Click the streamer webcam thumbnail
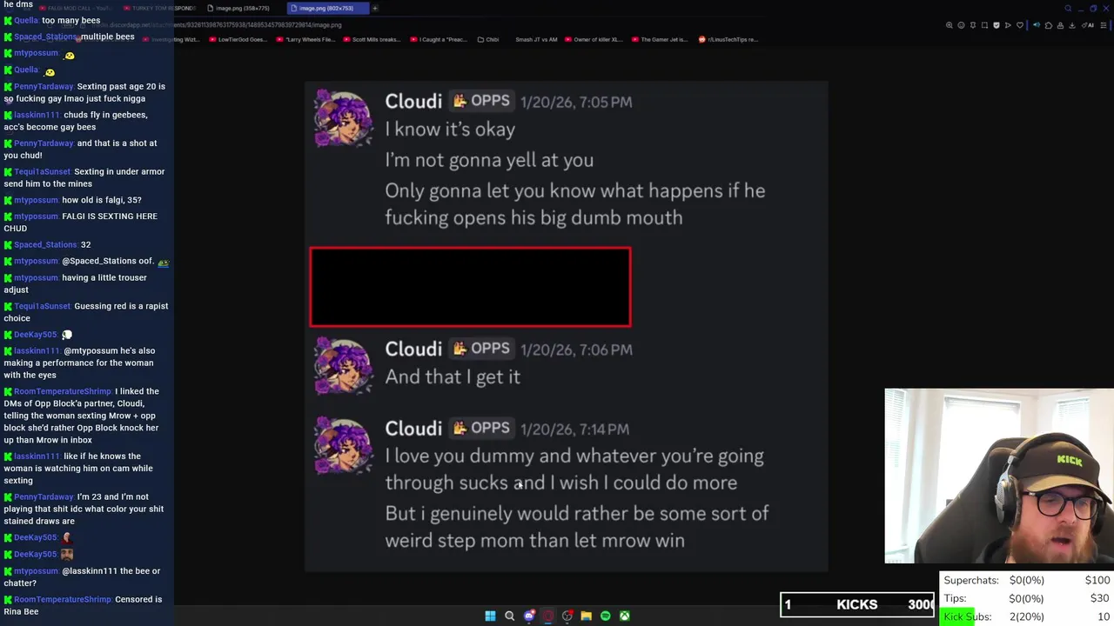This screenshot has height=626, width=1114. pyautogui.click(x=998, y=476)
